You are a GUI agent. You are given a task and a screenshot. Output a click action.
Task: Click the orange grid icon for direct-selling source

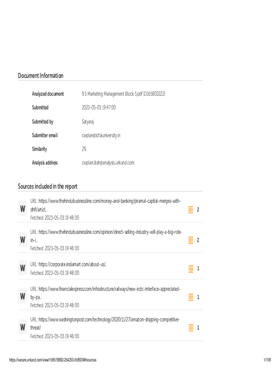click(x=191, y=240)
